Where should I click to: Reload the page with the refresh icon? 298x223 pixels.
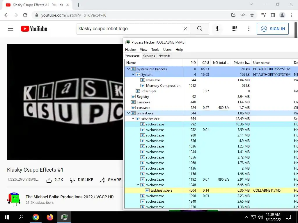25,15
